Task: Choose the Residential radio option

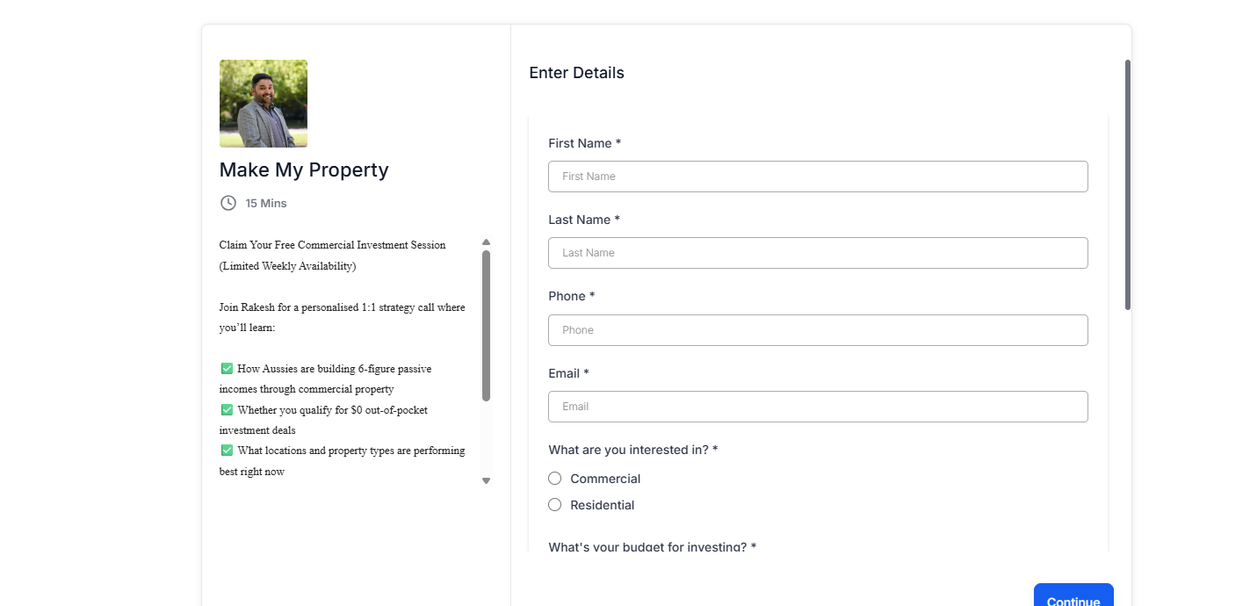Action: [x=555, y=505]
